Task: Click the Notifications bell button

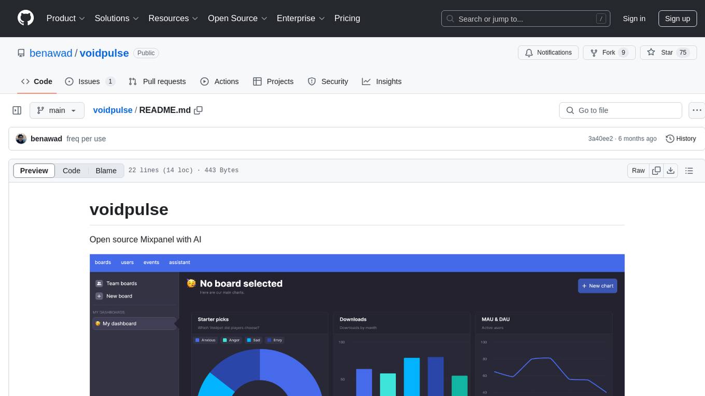Action: coord(548,52)
